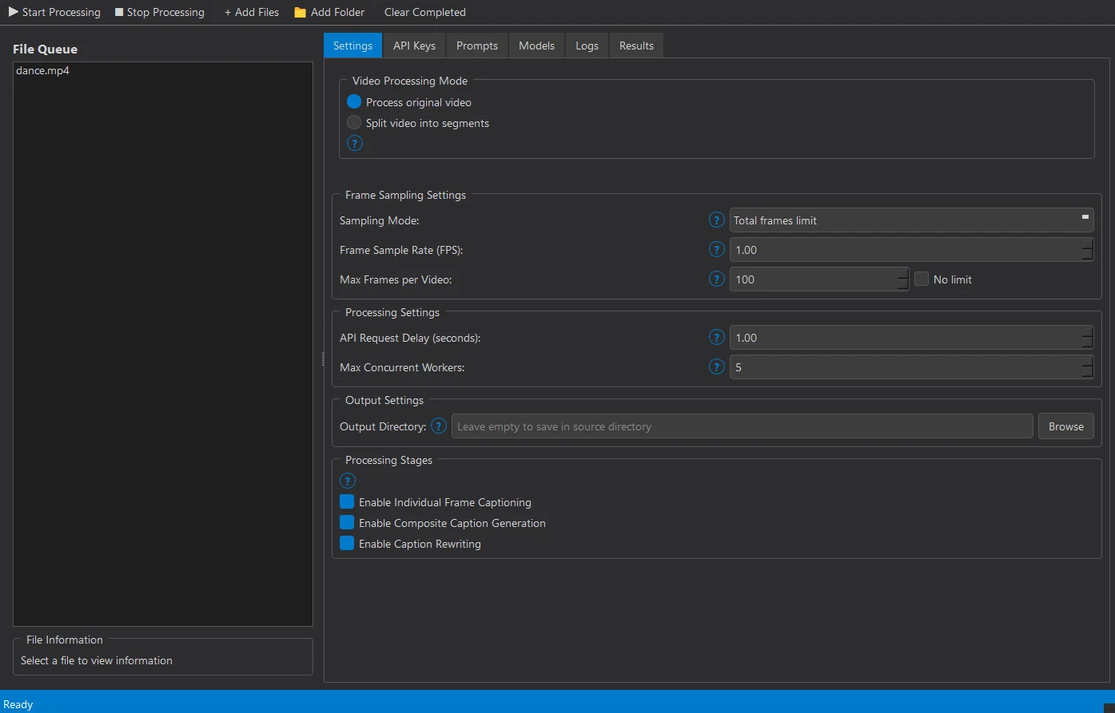This screenshot has width=1115, height=713.
Task: Click help icon beside Sampling Mode
Action: click(x=717, y=220)
